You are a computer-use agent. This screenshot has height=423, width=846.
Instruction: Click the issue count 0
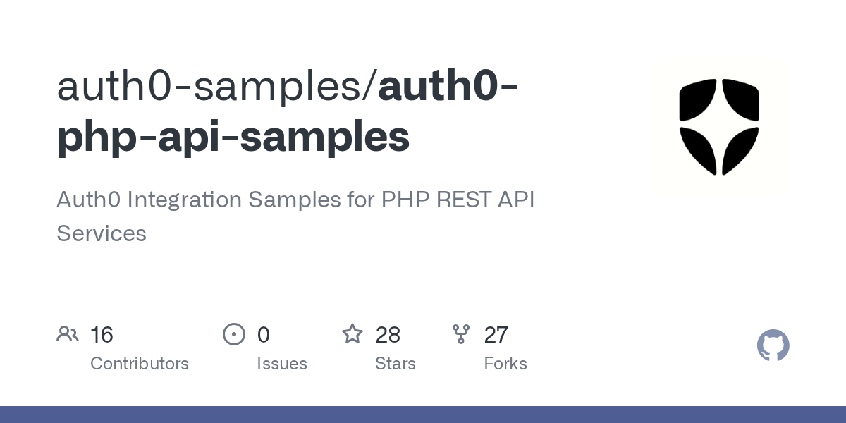tap(264, 335)
